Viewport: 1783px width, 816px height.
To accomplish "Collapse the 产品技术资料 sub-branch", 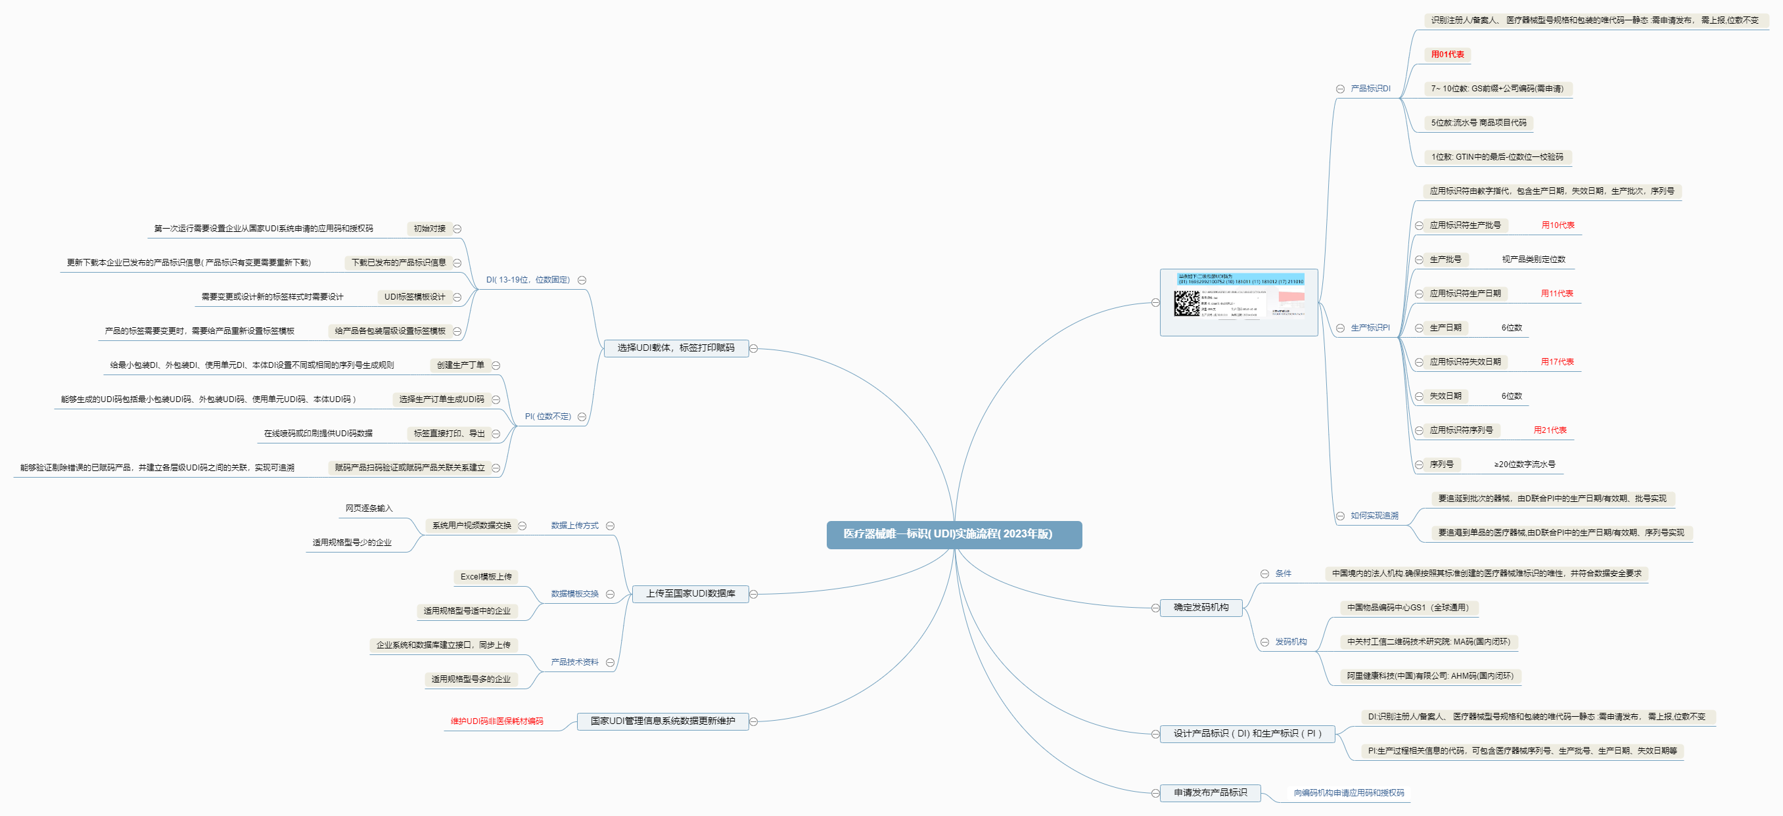I will [x=610, y=662].
